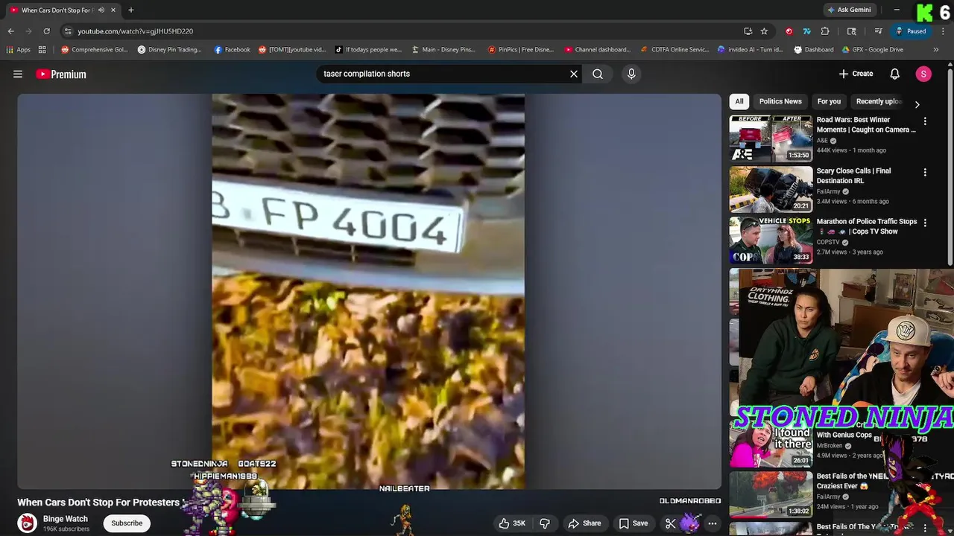Dislike the video with thumbs down
Image resolution: width=954 pixels, height=536 pixels.
click(545, 523)
